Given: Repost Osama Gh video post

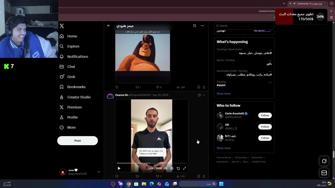Looking at the screenshot, I should (x=137, y=176).
